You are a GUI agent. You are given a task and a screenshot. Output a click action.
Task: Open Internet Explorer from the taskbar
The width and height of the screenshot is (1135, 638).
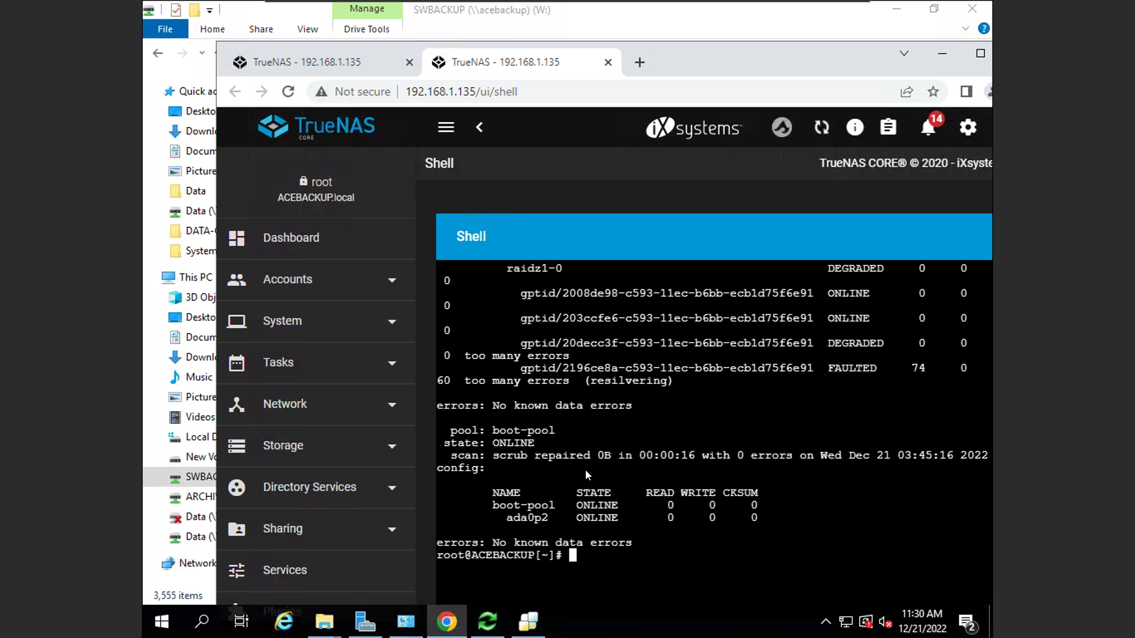[284, 621]
